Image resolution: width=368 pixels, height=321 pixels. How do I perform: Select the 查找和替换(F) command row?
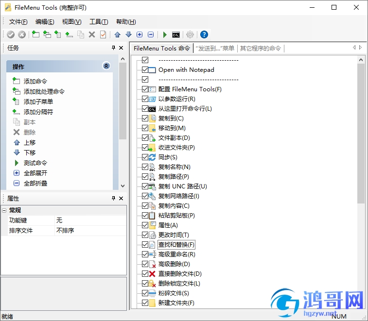[176, 245]
